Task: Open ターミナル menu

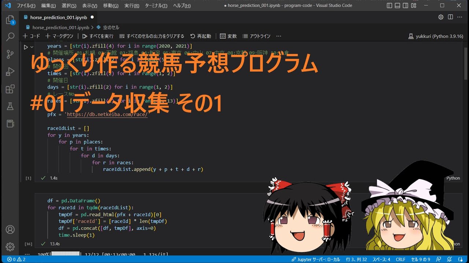Action: (x=156, y=5)
